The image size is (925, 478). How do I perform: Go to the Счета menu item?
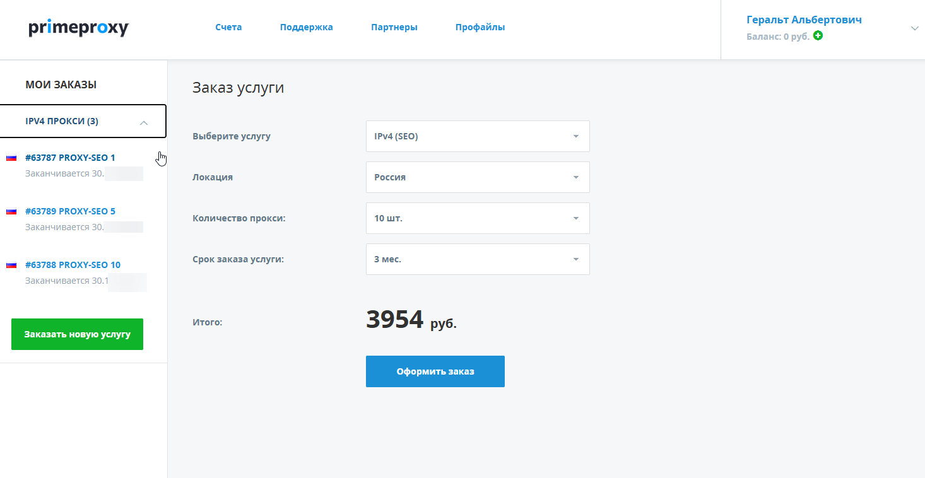(x=228, y=27)
